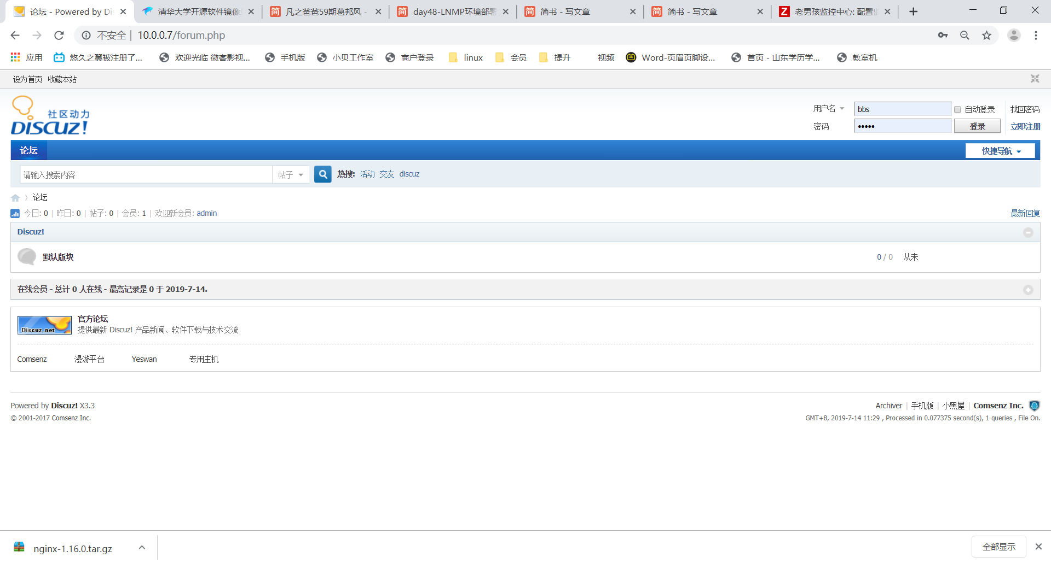1051x563 pixels.
Task: Click inside the search input field
Action: (x=145, y=174)
